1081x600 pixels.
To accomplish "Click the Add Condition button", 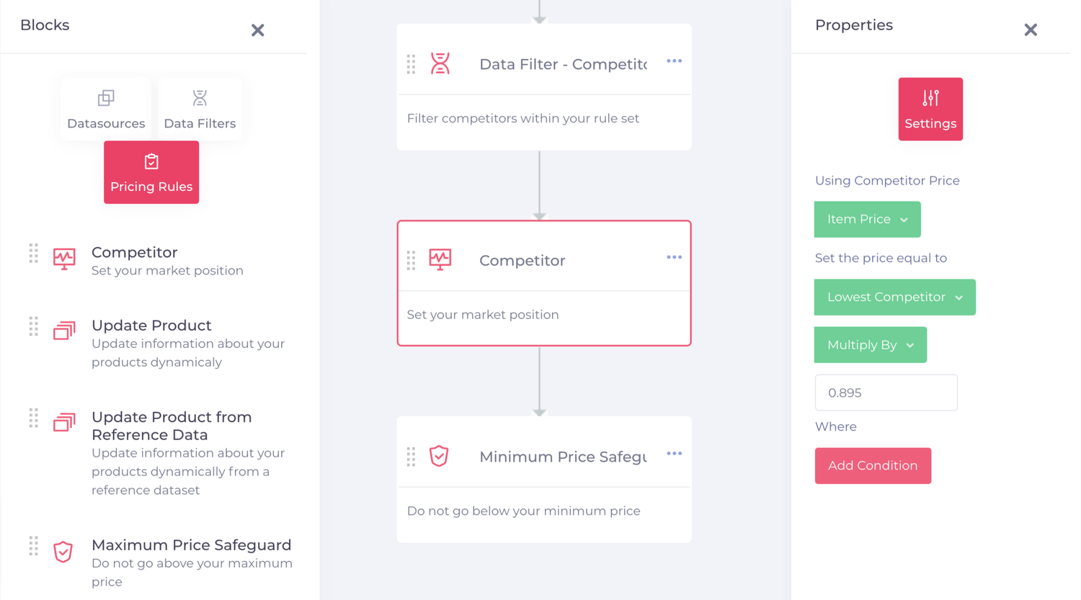I will 873,465.
